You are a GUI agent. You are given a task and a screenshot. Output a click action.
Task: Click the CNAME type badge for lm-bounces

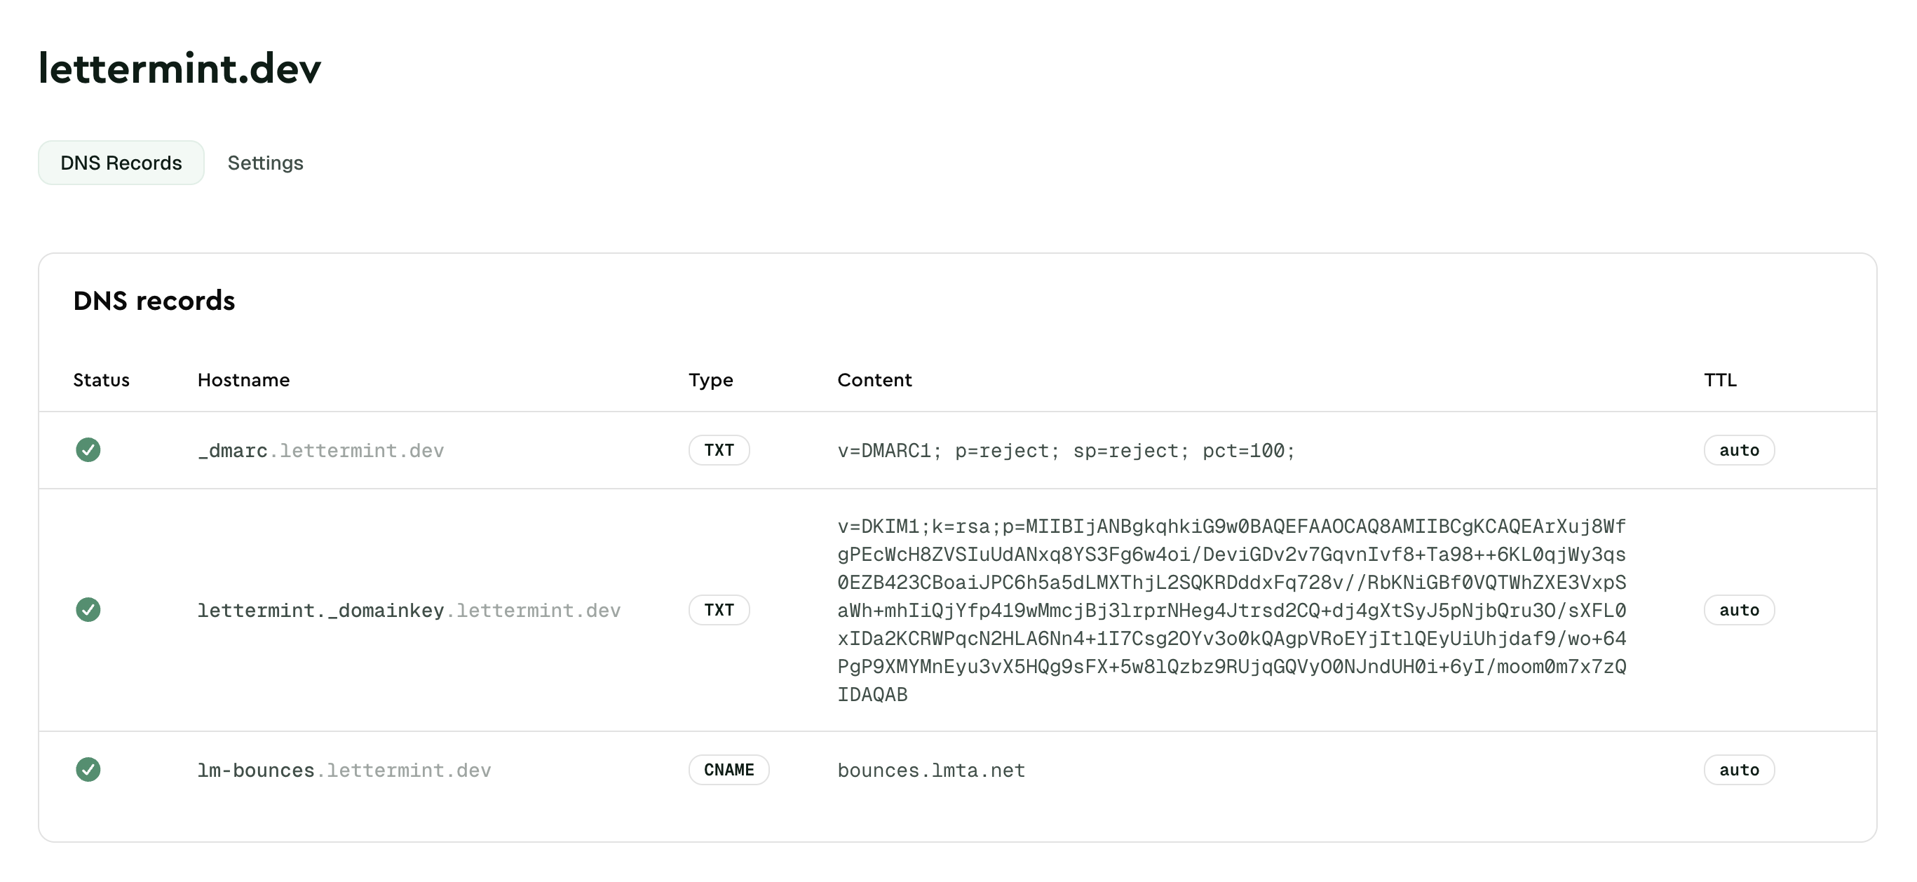coord(729,770)
